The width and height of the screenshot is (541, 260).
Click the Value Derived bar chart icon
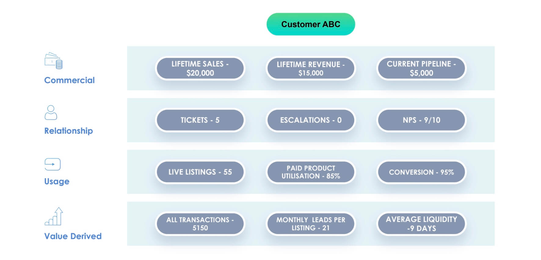point(54,216)
